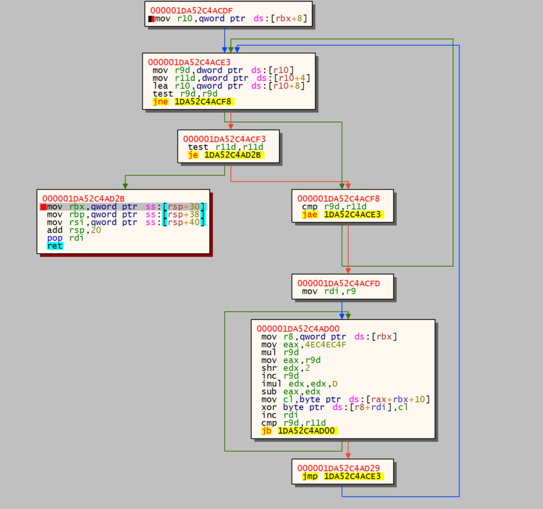Screen dimensions: 543x509
Task: Select the block header 000001DA52C4AD00
Action: 298,329
